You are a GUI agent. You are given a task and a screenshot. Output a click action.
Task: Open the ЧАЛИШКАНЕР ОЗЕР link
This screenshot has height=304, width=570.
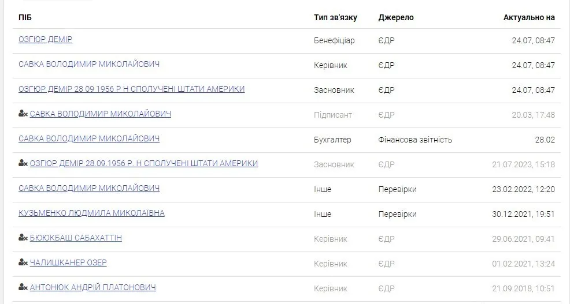[x=68, y=263]
